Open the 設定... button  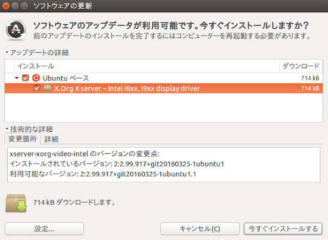[45, 229]
